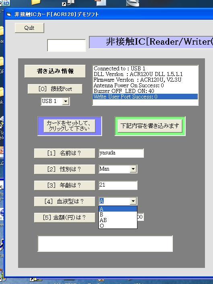Image resolution: width=213 pixels, height=284 pixels.
Task: Select blood type A in list
Action: [118, 209]
